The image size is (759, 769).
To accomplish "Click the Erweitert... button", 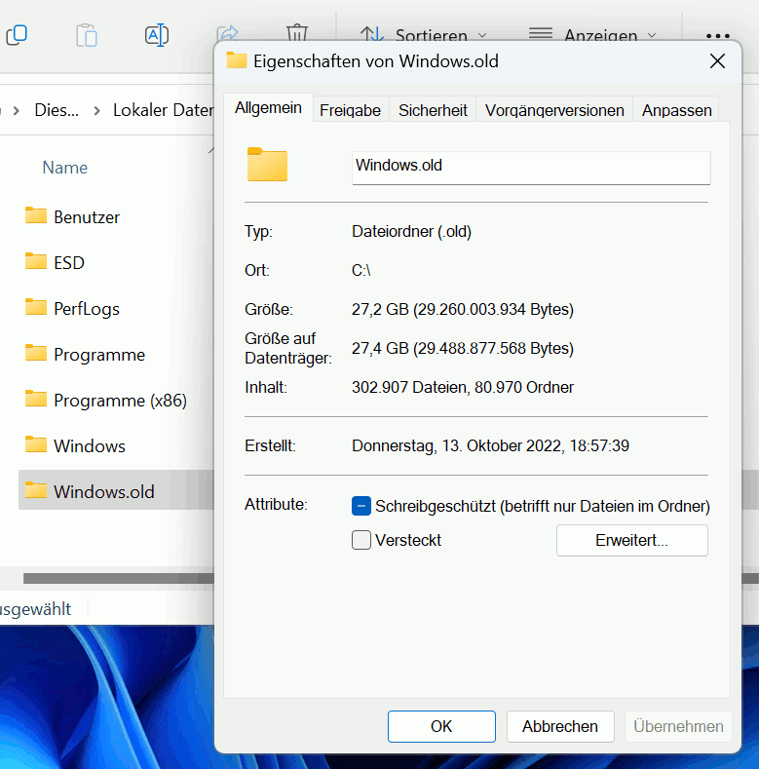I will click(x=631, y=540).
